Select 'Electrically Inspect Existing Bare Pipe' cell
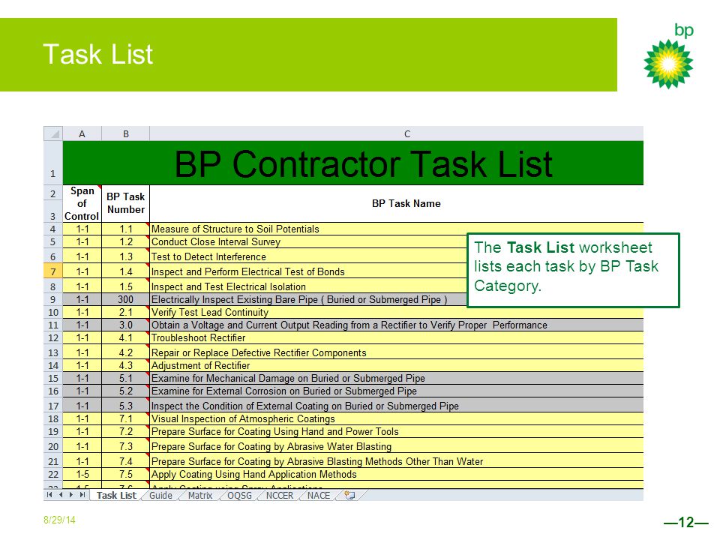 [308, 300]
